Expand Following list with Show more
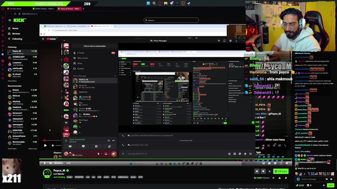 pyautogui.click(x=12, y=81)
